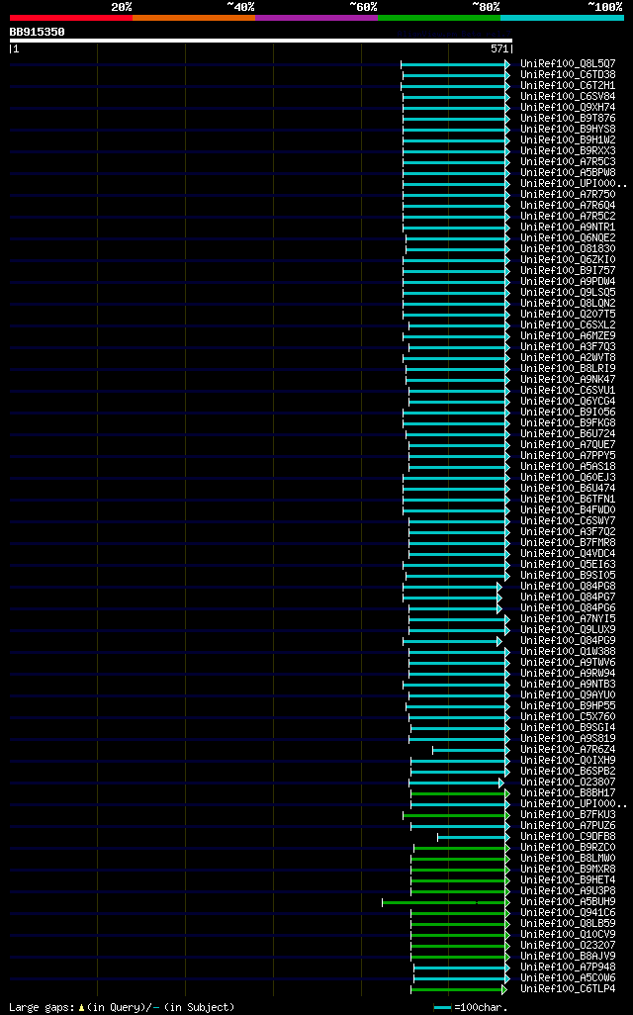This screenshot has height=1015, width=633.
Task: Click the red 20% identity legend bar
Action: pyautogui.click(x=70, y=18)
